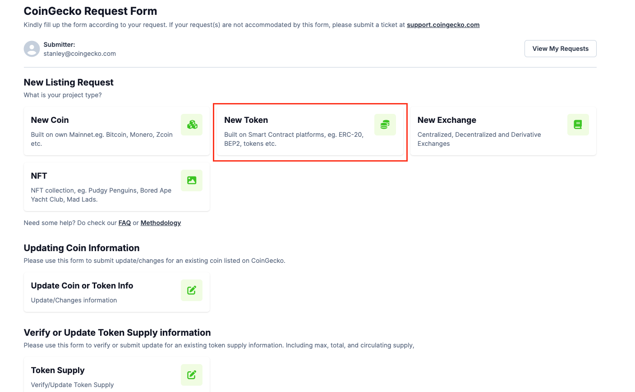Click 'Built on Smart Contract platforms' description
This screenshot has height=392, width=635.
tap(294, 139)
